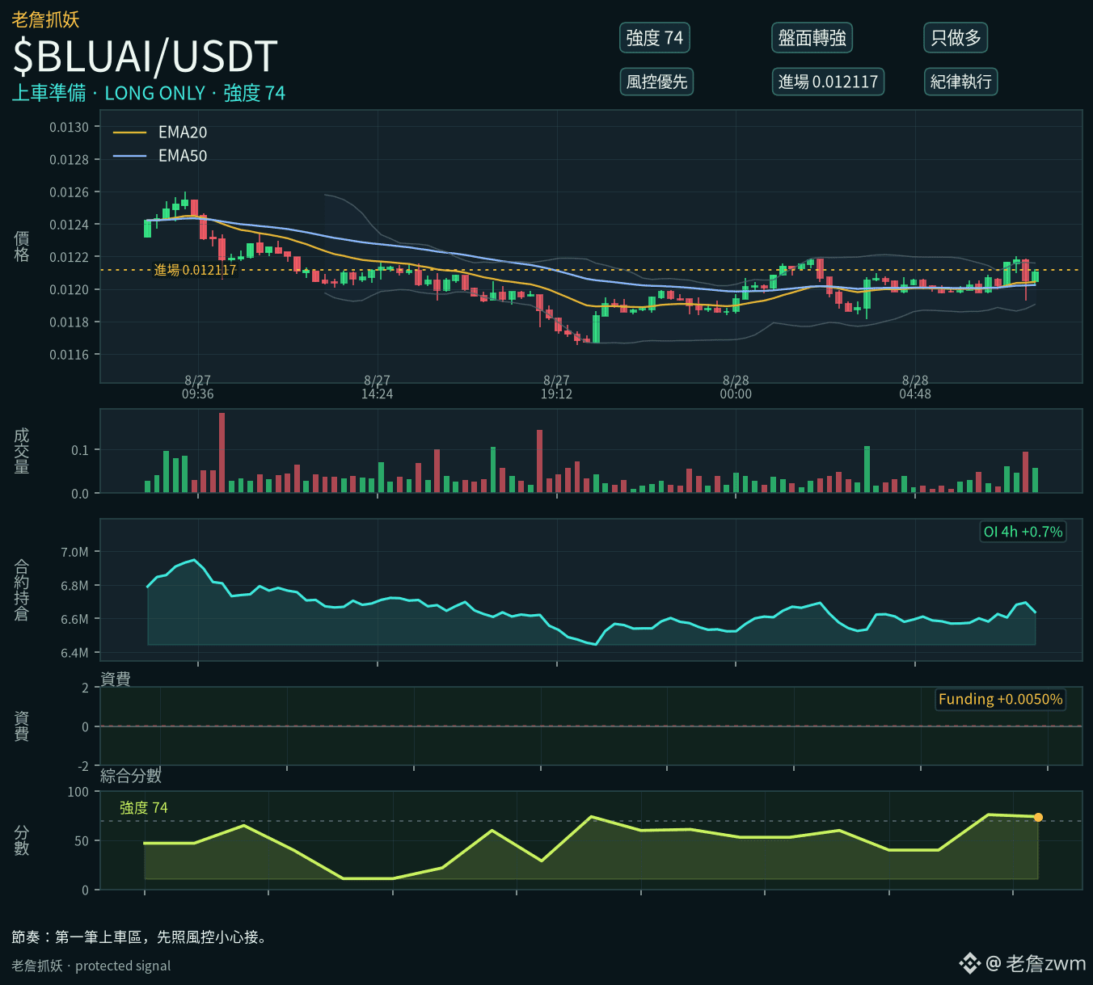Image resolution: width=1093 pixels, height=985 pixels.
Task: Click the 進場 0.012117 label on the price chart
Action: (x=196, y=270)
